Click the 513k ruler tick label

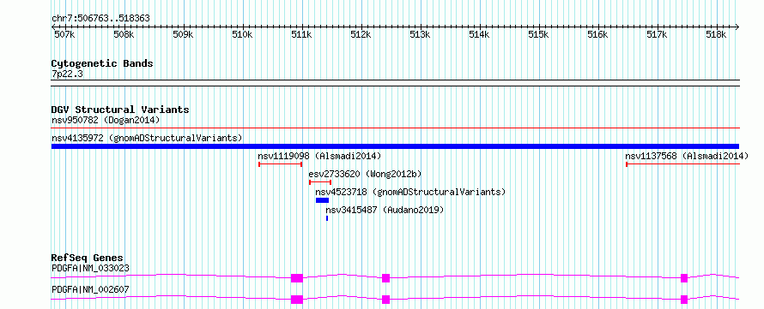click(420, 35)
